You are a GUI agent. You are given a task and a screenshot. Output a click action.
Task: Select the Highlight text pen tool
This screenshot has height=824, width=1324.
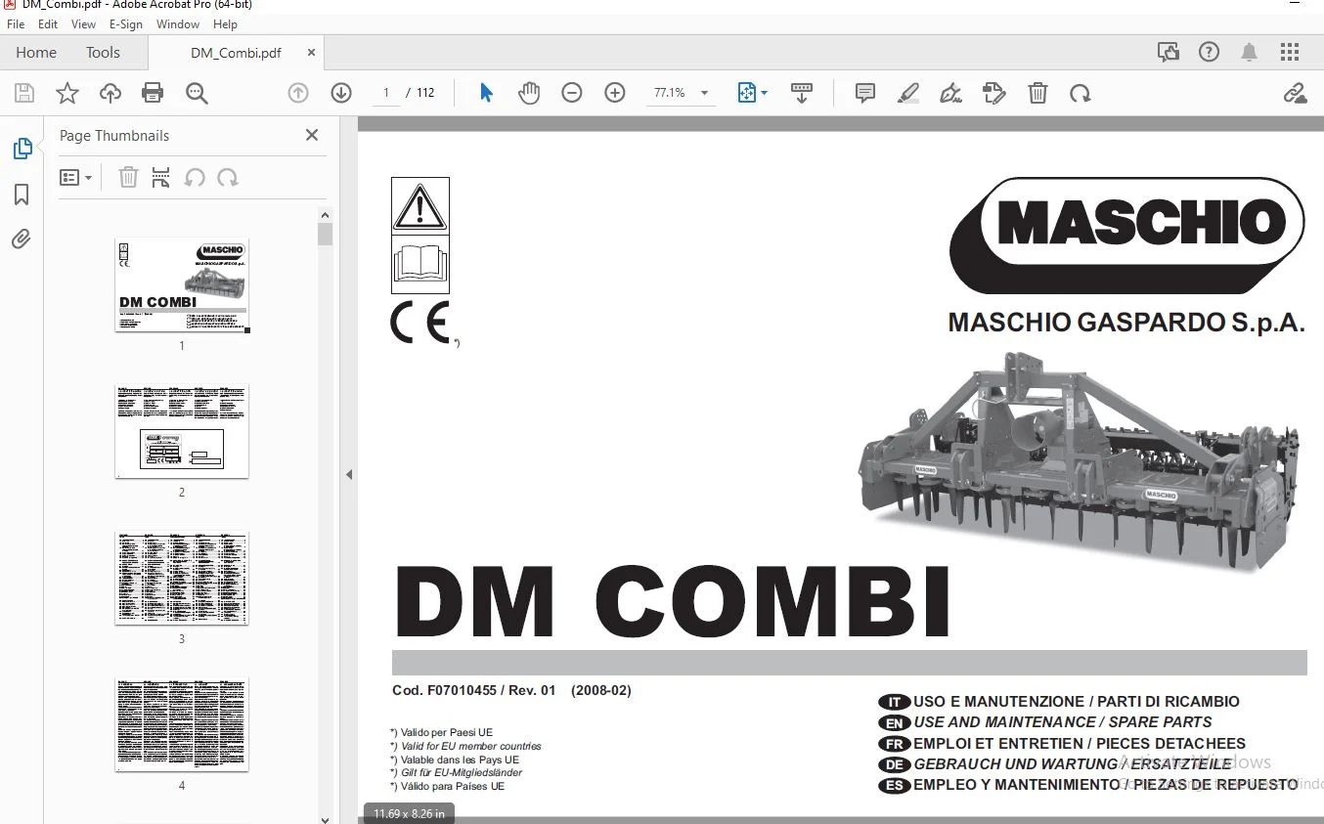pyautogui.click(x=908, y=93)
